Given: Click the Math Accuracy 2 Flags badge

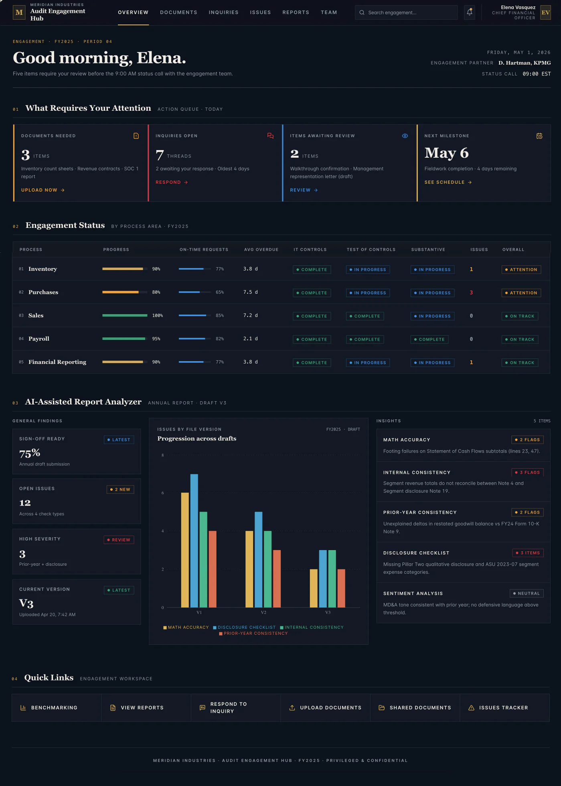Looking at the screenshot, I should click(x=527, y=440).
